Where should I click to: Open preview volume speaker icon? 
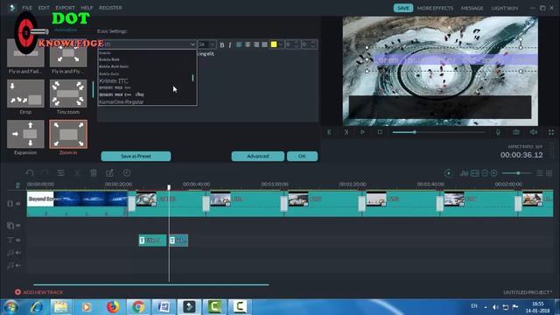[x=534, y=132]
